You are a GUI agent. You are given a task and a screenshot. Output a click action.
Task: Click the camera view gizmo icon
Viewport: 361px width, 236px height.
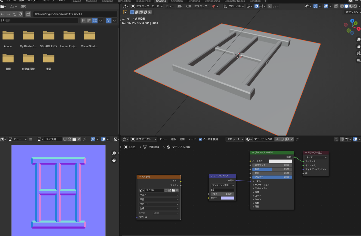[x=359, y=53]
